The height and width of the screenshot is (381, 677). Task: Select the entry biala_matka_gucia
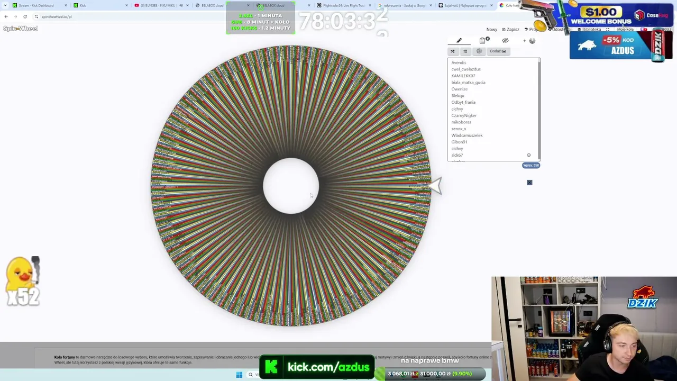coord(468,83)
